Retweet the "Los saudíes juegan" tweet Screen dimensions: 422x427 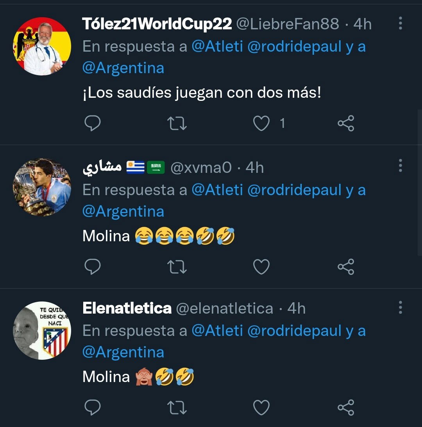click(x=177, y=124)
